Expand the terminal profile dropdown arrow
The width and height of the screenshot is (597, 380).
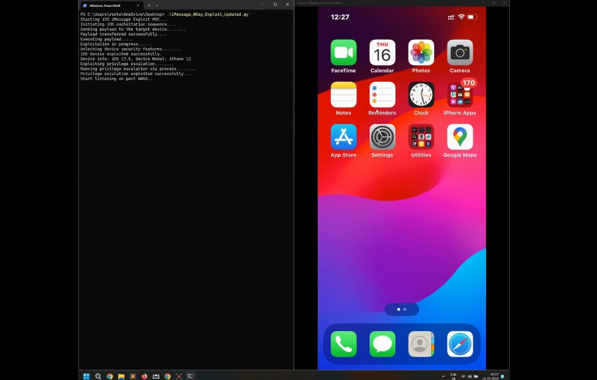click(157, 5)
